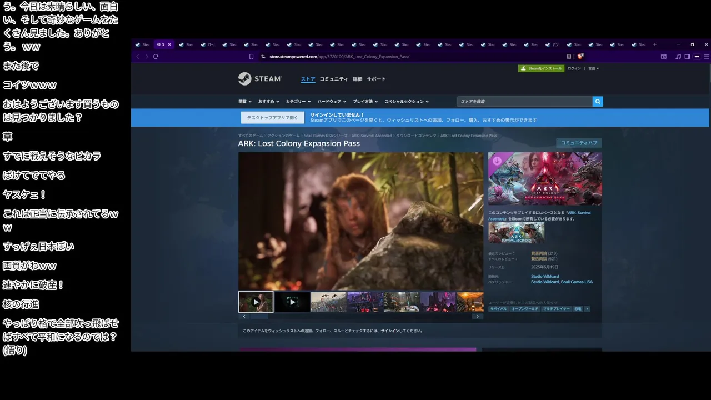Switch to the browser tab labeled ロー

tap(207, 44)
